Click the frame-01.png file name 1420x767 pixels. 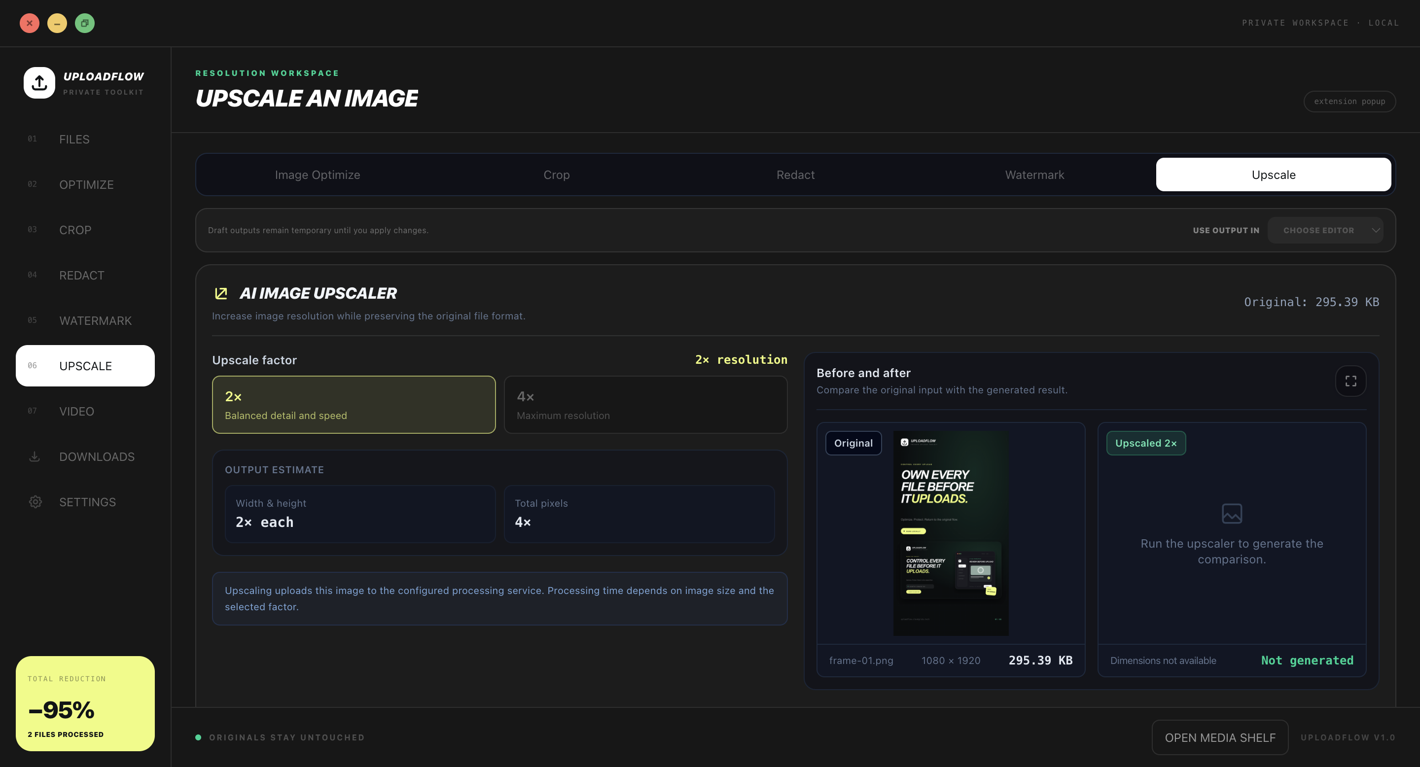tap(861, 660)
